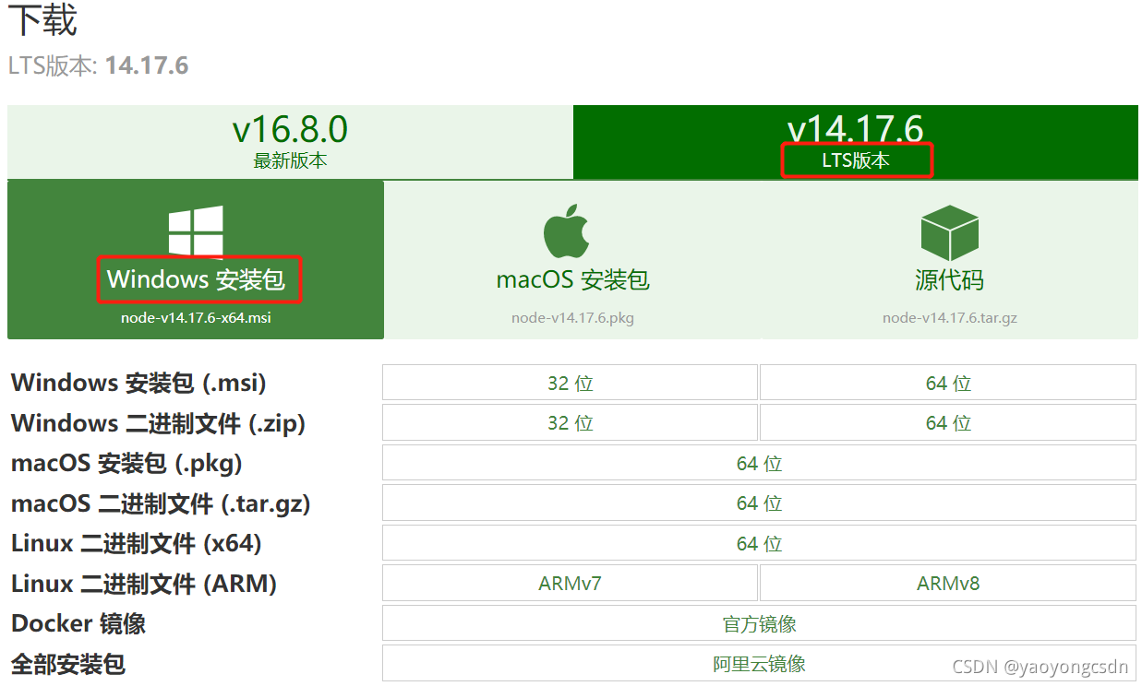Image resolution: width=1142 pixels, height=686 pixels.
Task: Click the source code cube icon
Action: pos(949,232)
